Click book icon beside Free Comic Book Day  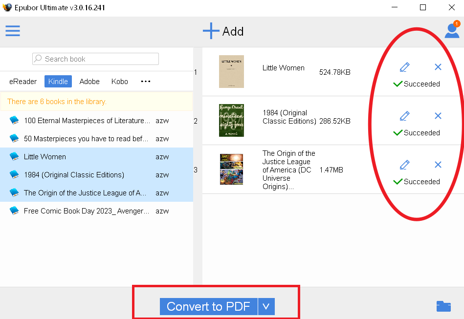14,211
